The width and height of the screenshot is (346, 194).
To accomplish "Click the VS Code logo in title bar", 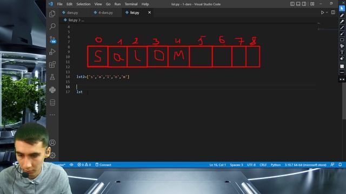I will [51, 4].
